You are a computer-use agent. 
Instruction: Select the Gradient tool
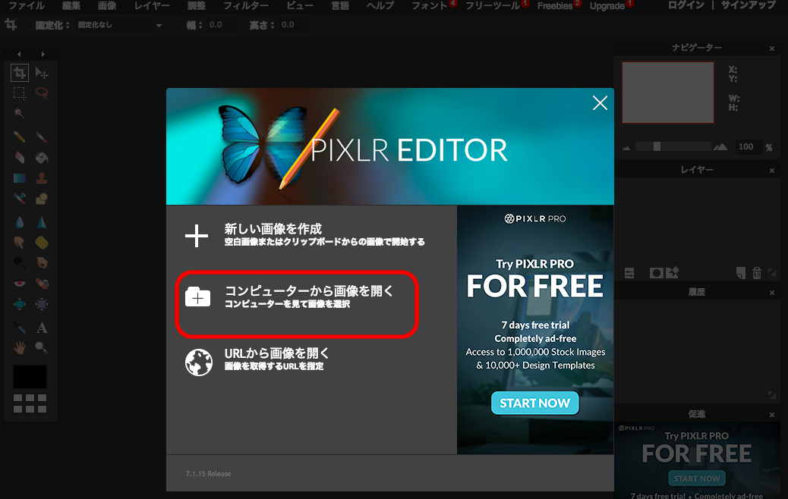coord(20,178)
